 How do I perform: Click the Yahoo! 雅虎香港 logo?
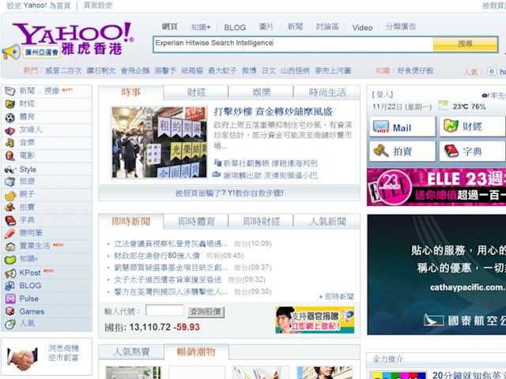[x=73, y=39]
